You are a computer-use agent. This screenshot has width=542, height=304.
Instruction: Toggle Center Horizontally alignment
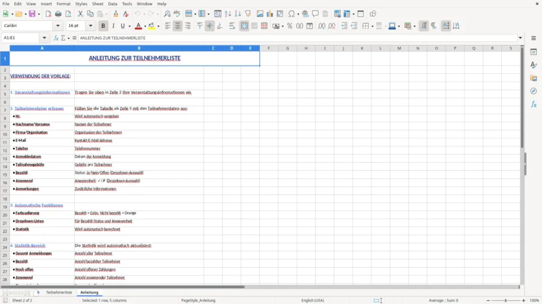click(x=178, y=26)
